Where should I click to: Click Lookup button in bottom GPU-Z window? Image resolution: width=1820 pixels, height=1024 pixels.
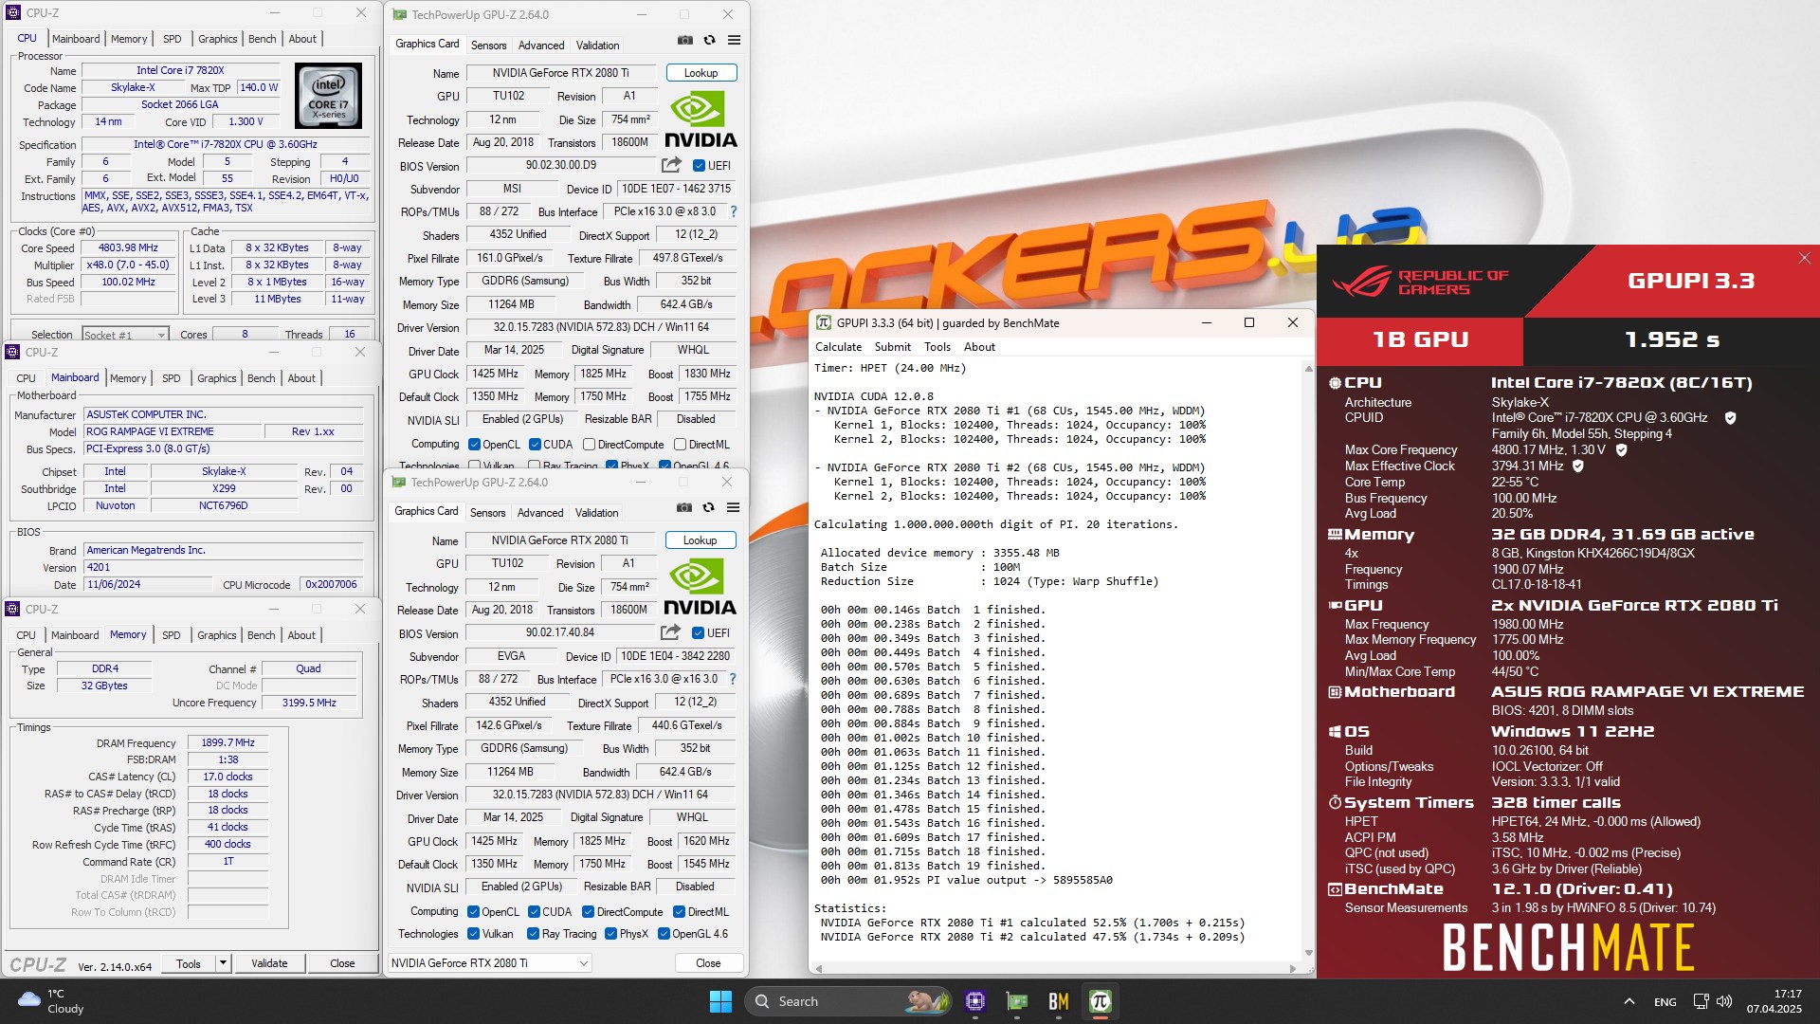tap(700, 540)
